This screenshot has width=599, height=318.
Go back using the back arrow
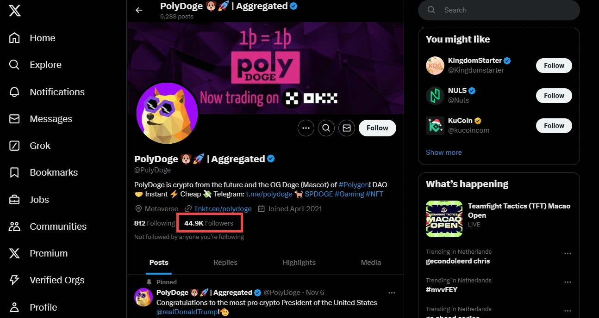click(139, 10)
